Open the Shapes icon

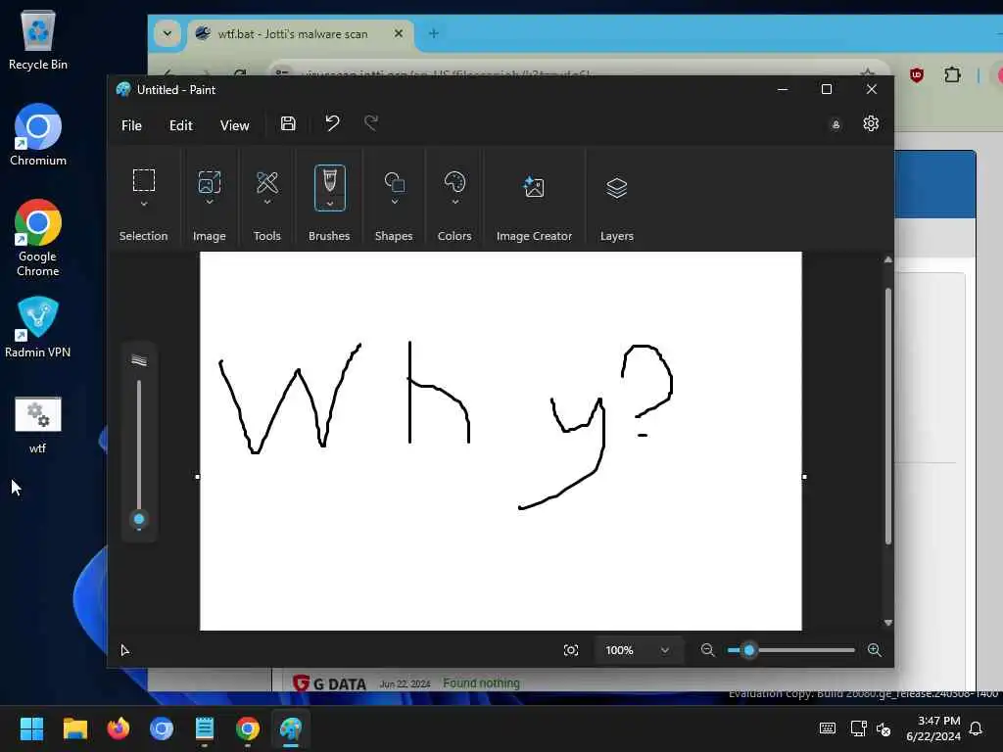pyautogui.click(x=394, y=182)
